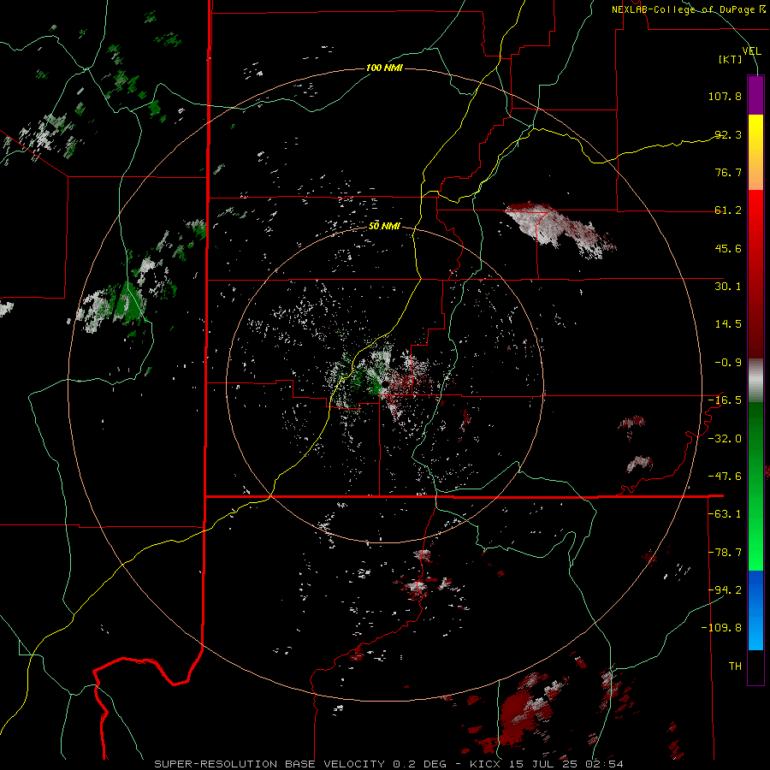This screenshot has width=770, height=770.
Task: Click the NEXLAB-College of DuPage credit text
Action: coord(688,9)
